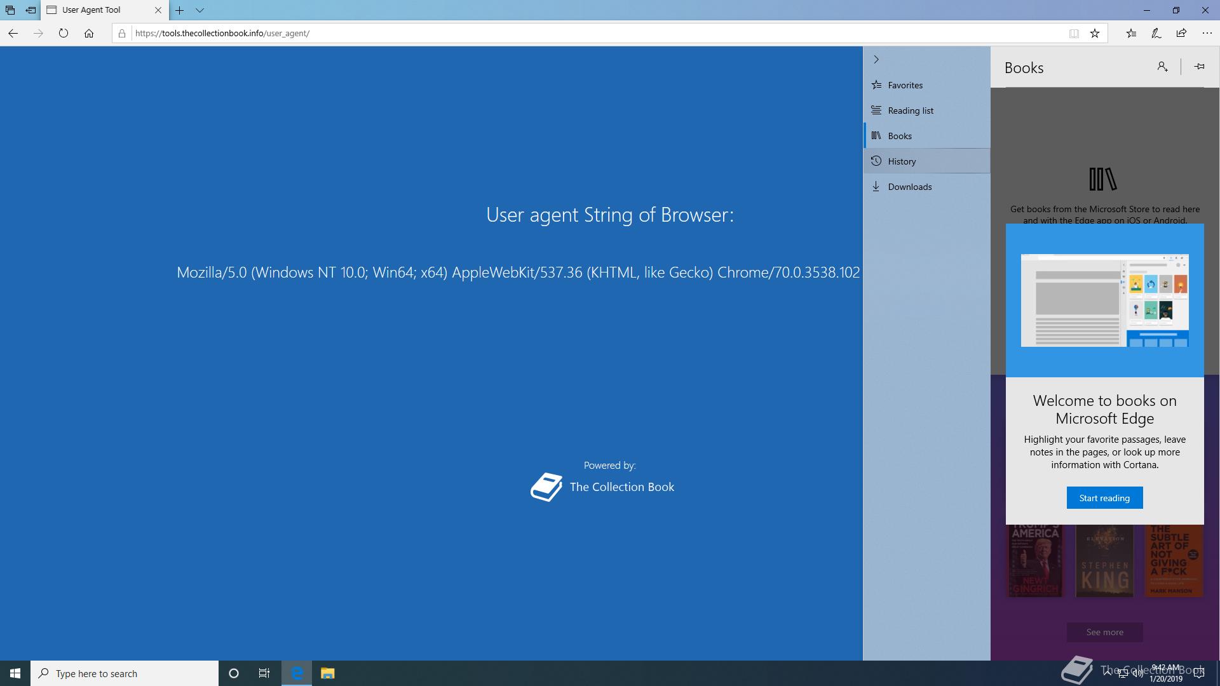The width and height of the screenshot is (1220, 686).
Task: Collapse the Hub pane with chevron
Action: pyautogui.click(x=876, y=59)
